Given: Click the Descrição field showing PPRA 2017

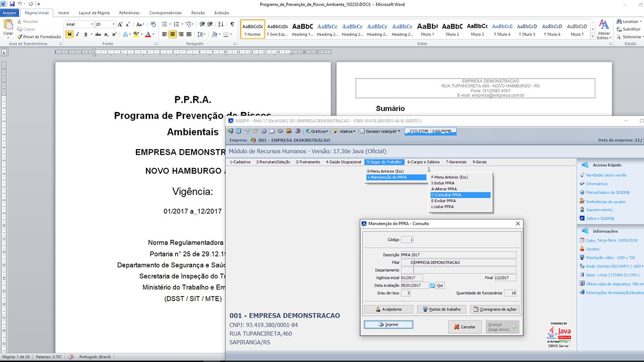Looking at the screenshot, I should 458,255.
